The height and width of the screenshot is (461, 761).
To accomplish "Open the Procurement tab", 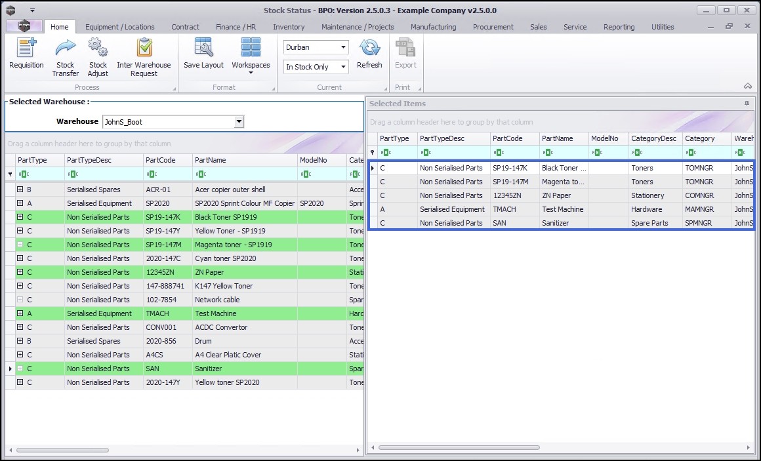I will [493, 27].
